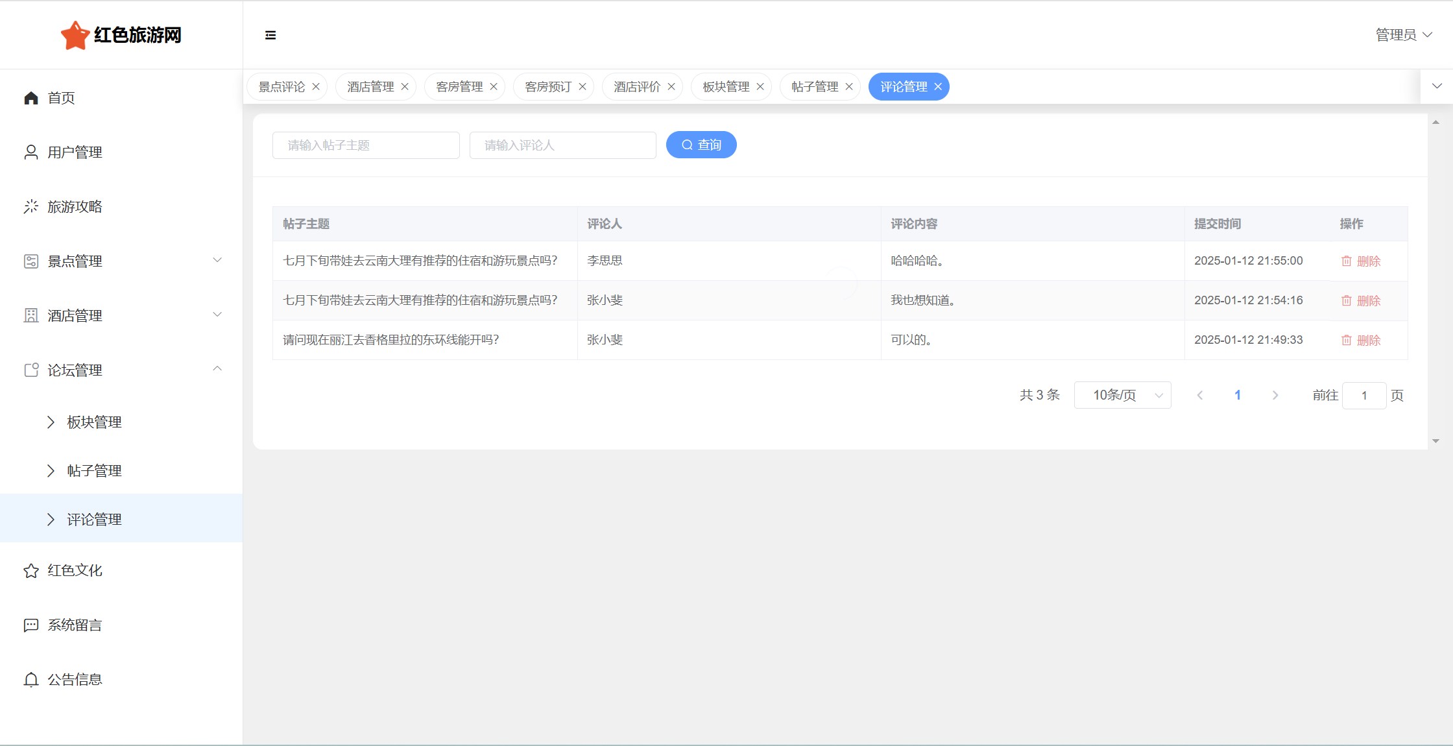
Task: Click the bell icon for 公告信息
Action: pos(31,680)
